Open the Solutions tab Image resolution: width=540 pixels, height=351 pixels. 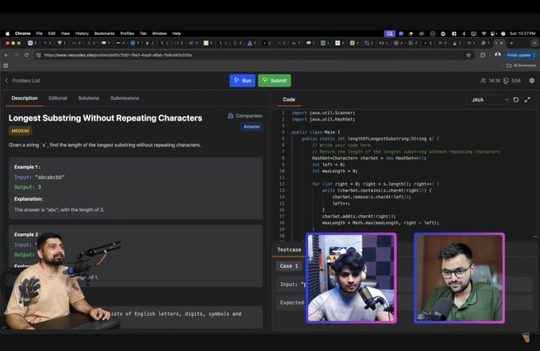(x=88, y=98)
